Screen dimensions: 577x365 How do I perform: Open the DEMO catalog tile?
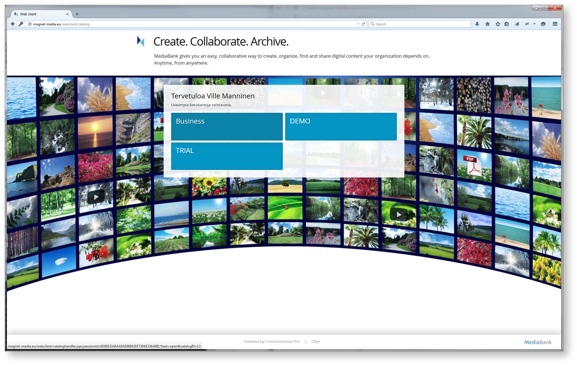coord(341,126)
